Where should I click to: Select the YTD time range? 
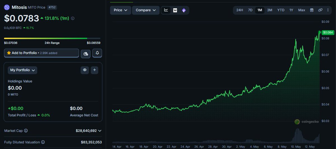tap(281, 10)
